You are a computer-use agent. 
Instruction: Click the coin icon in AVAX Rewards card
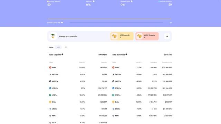click(140, 36)
